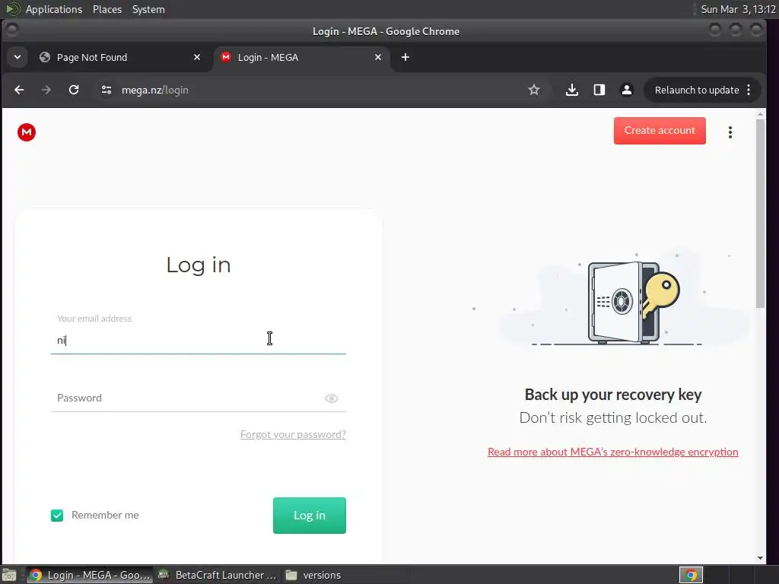779x584 pixels.
Task: Click scrollbar up arrow
Action: tap(760, 114)
